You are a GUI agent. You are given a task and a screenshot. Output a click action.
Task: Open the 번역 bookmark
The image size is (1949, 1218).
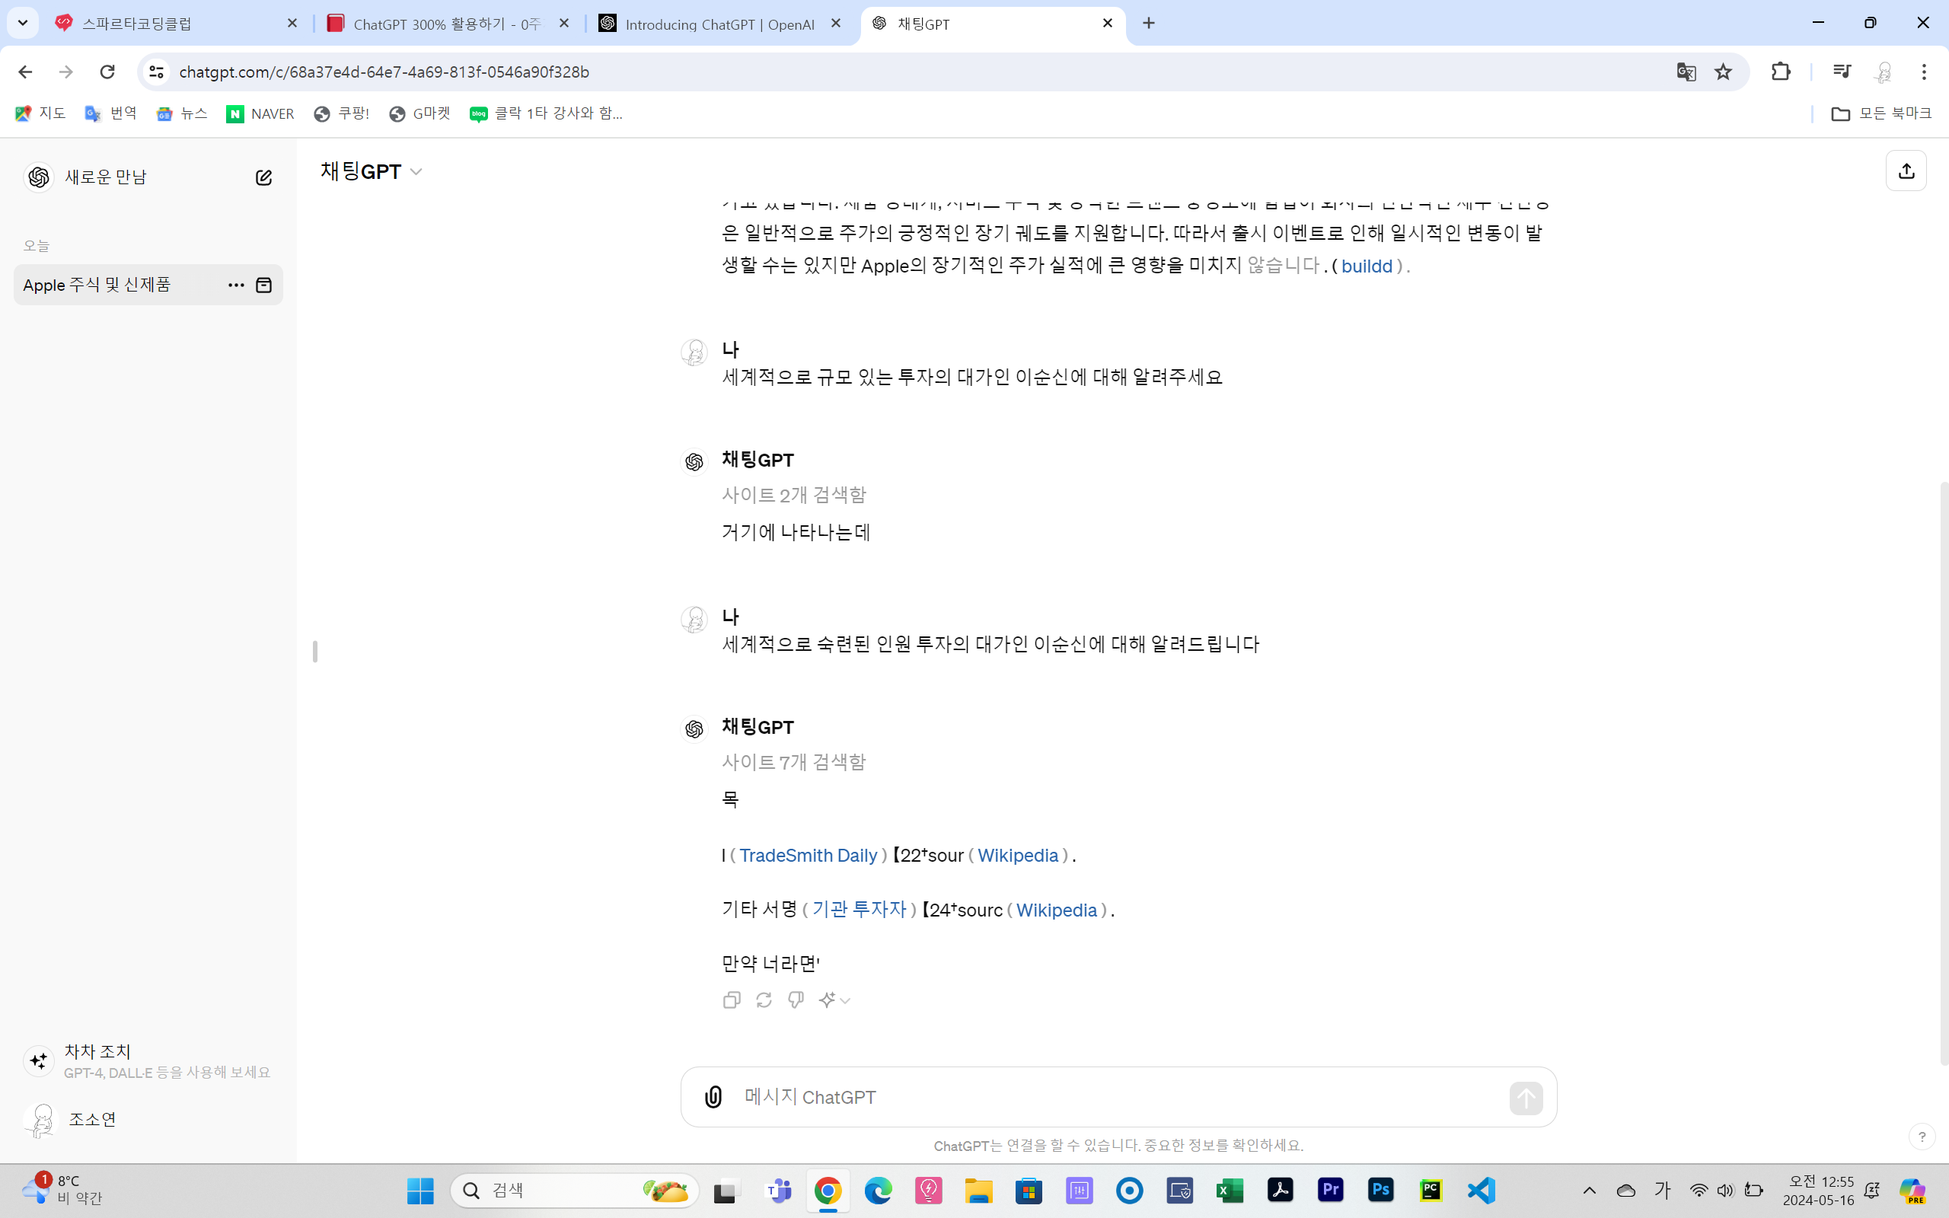pos(111,113)
